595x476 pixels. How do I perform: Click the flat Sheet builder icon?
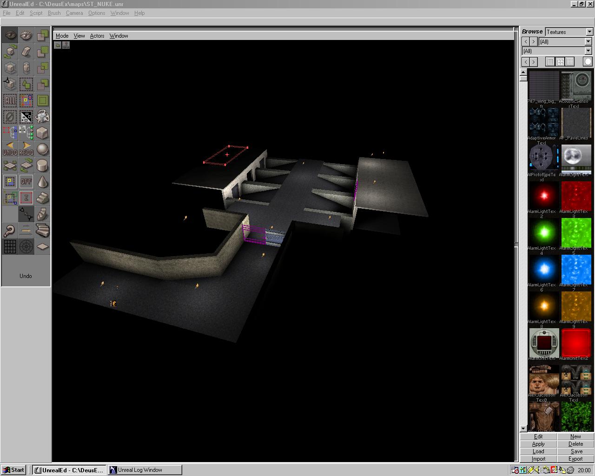42,246
